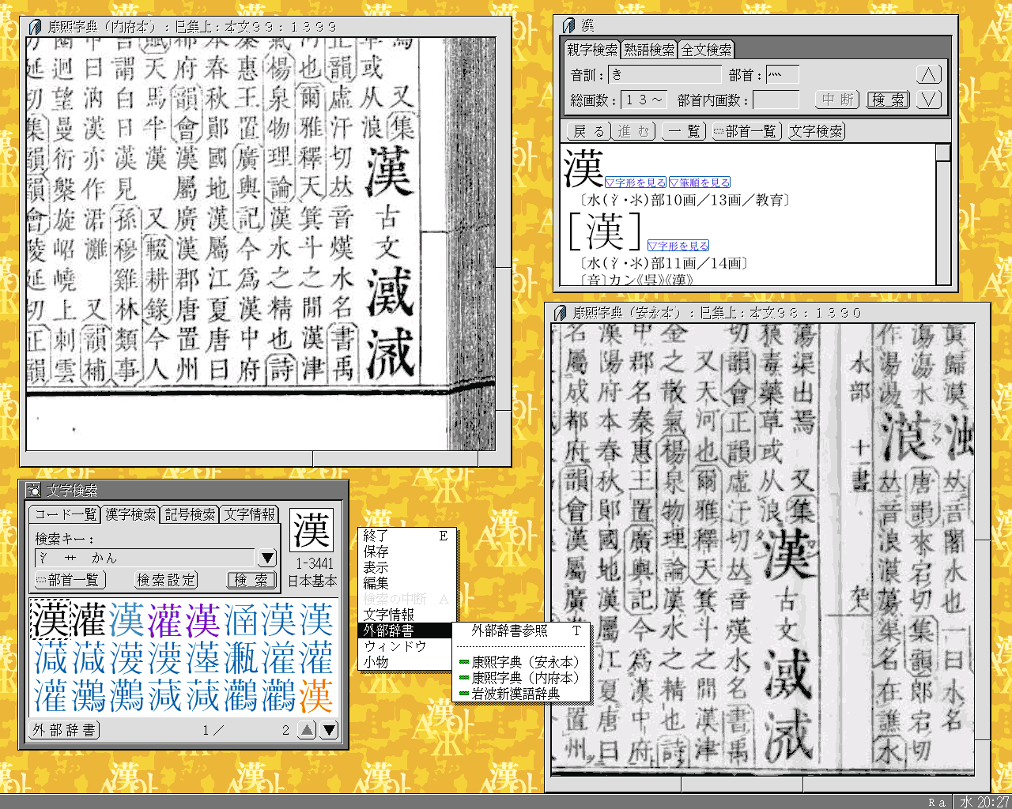
Task: Open the コード一覧 tab
Action: (66, 514)
